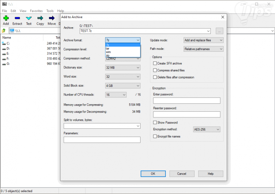Click the Parameters input field
Screen dimensions: 275x194
pos(102,140)
